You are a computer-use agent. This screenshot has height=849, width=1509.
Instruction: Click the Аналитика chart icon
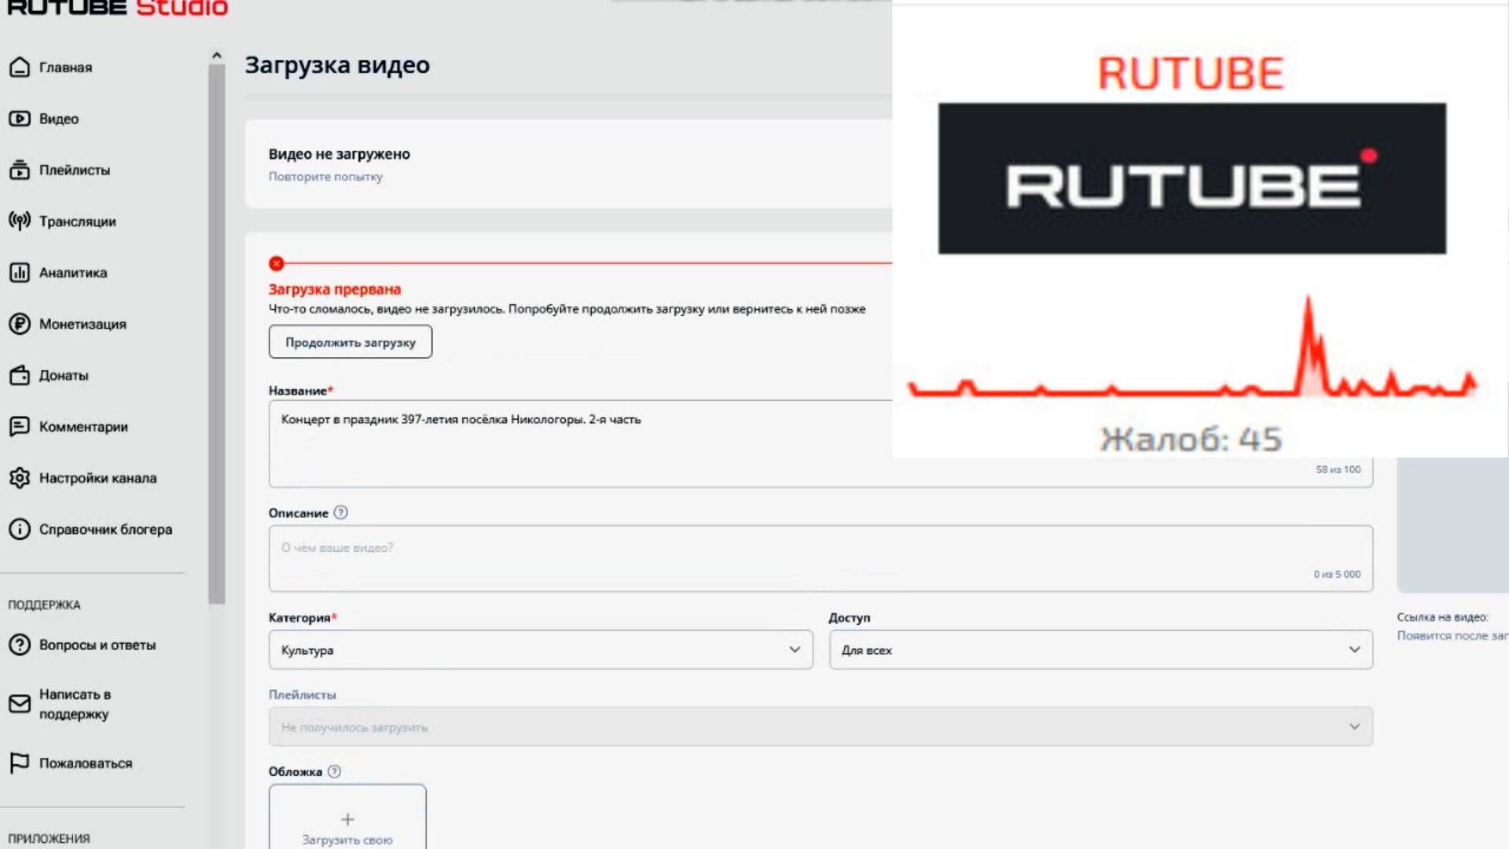point(20,273)
